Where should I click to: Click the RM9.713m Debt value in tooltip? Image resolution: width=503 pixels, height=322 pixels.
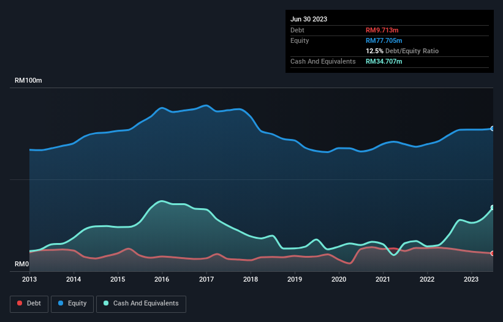(x=384, y=30)
